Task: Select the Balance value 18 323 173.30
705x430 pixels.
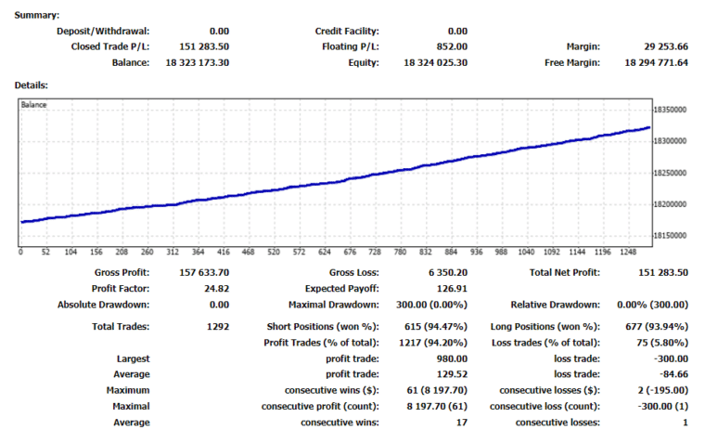Action: point(197,62)
